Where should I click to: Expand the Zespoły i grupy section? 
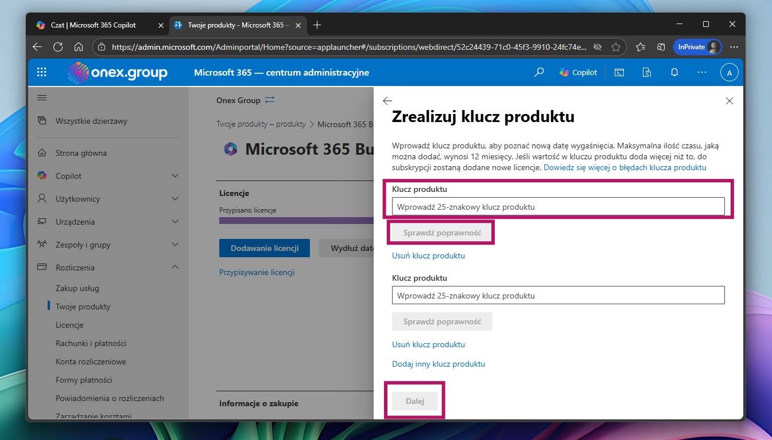(x=176, y=245)
